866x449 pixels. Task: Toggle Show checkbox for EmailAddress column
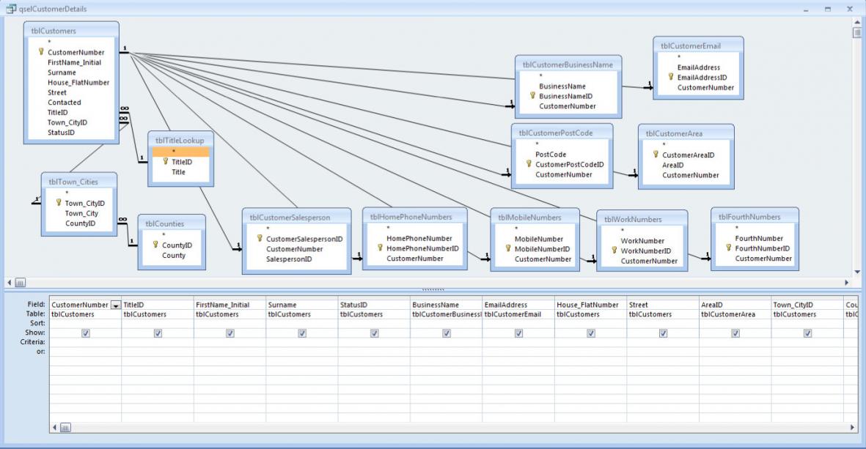tap(518, 333)
